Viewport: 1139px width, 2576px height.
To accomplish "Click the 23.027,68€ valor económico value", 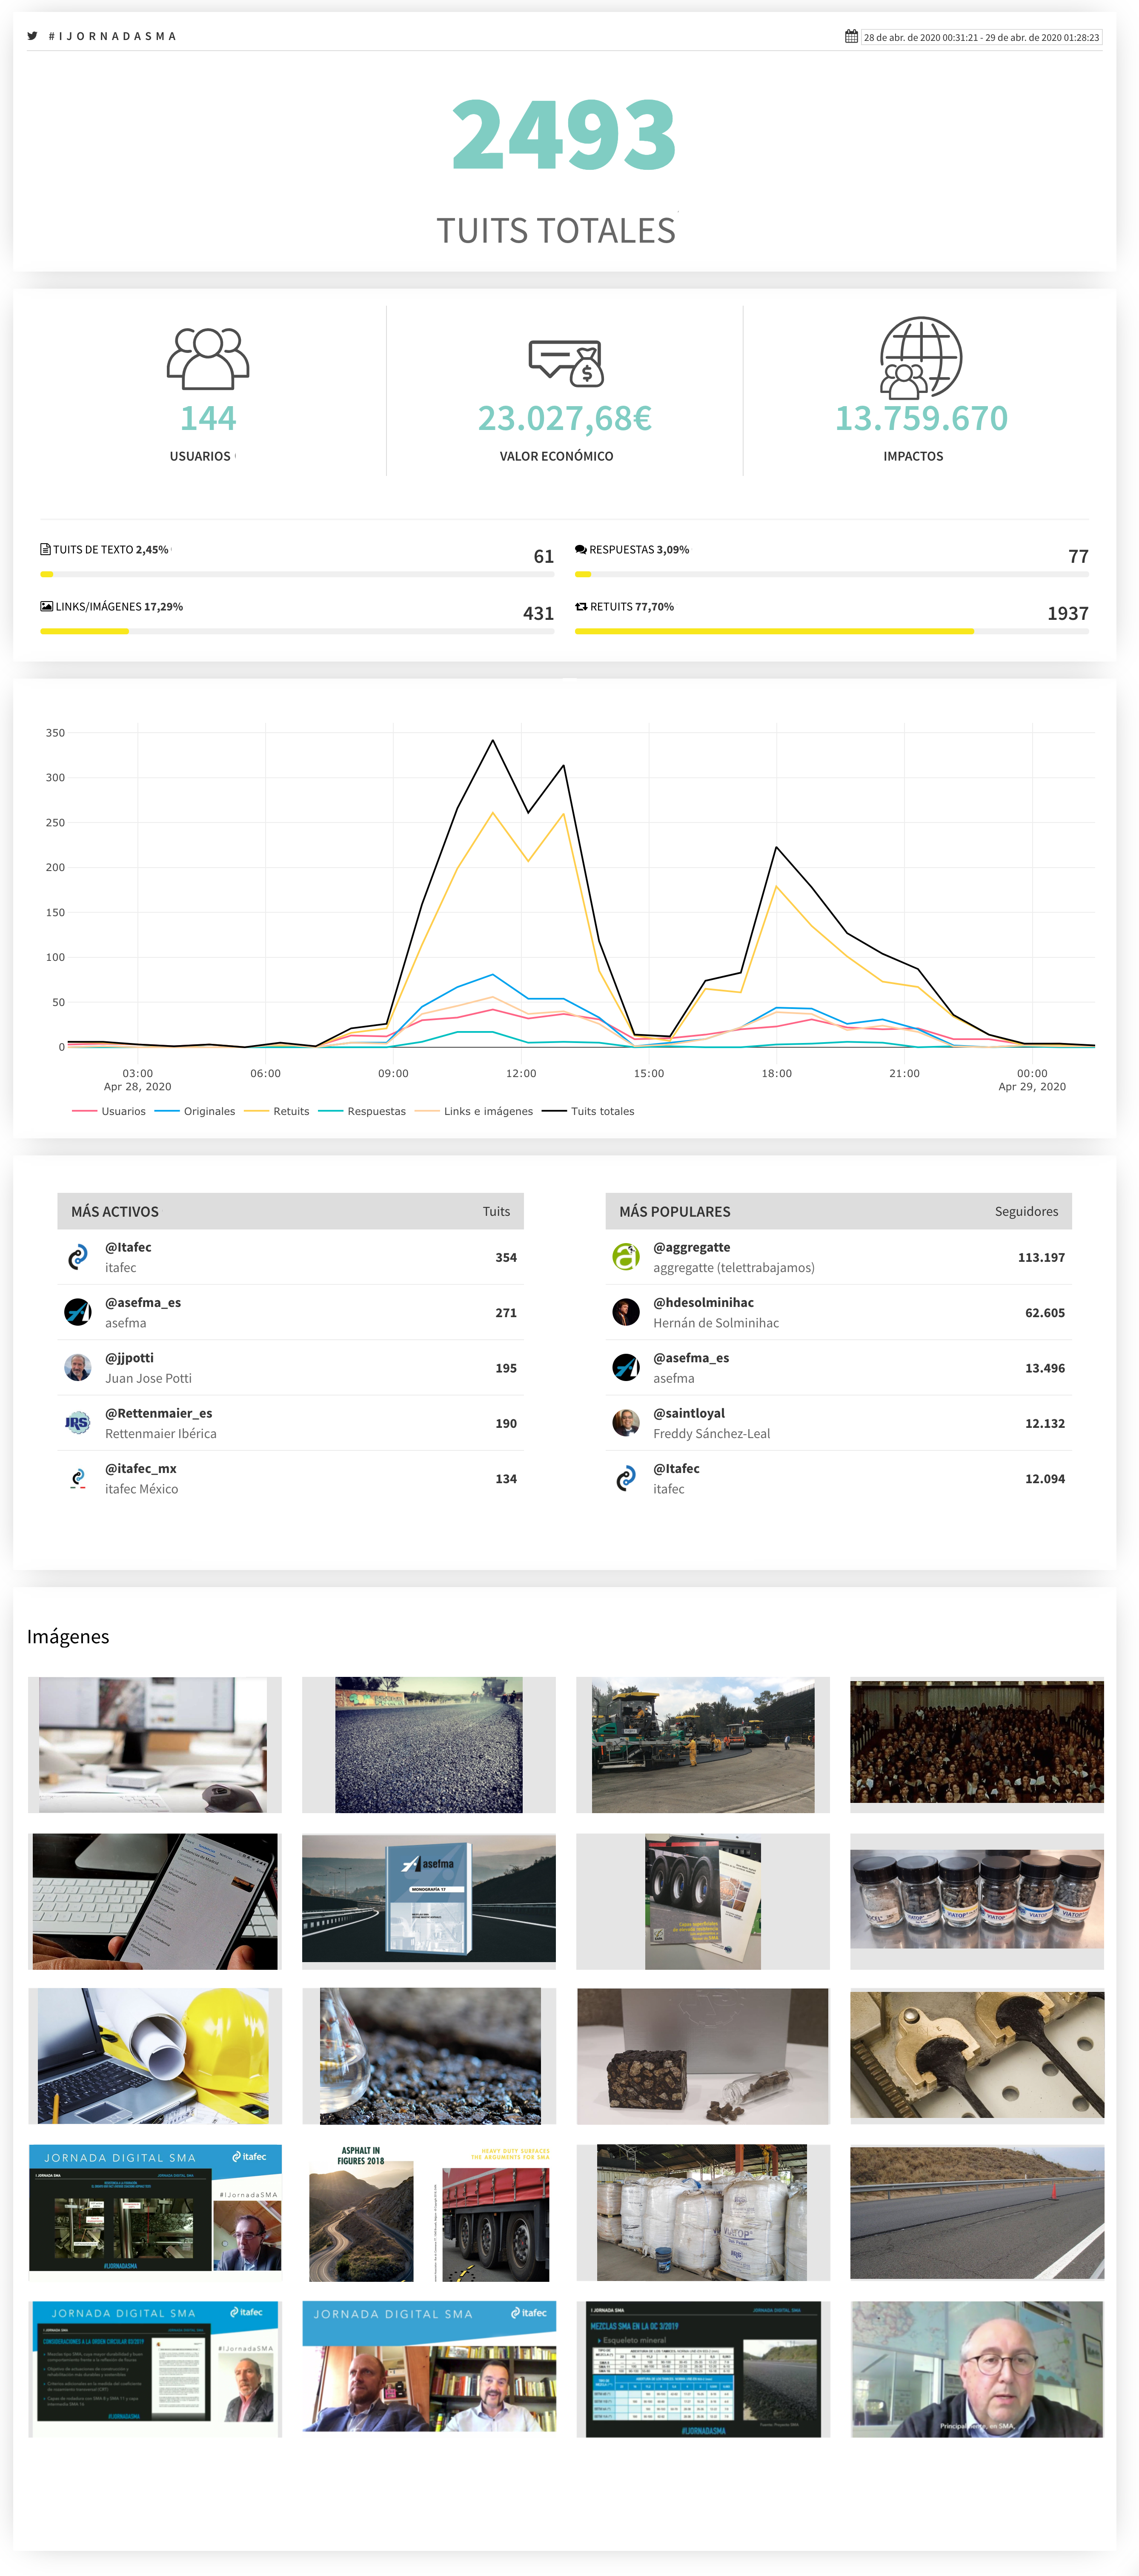I will pyautogui.click(x=565, y=418).
